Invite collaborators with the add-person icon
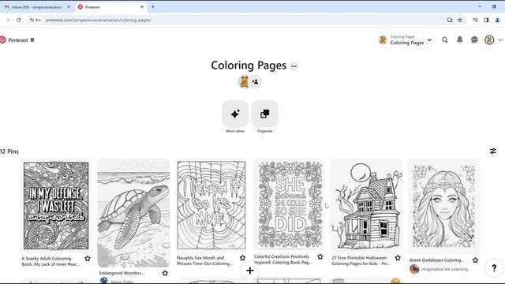This screenshot has width=505, height=284. click(256, 82)
